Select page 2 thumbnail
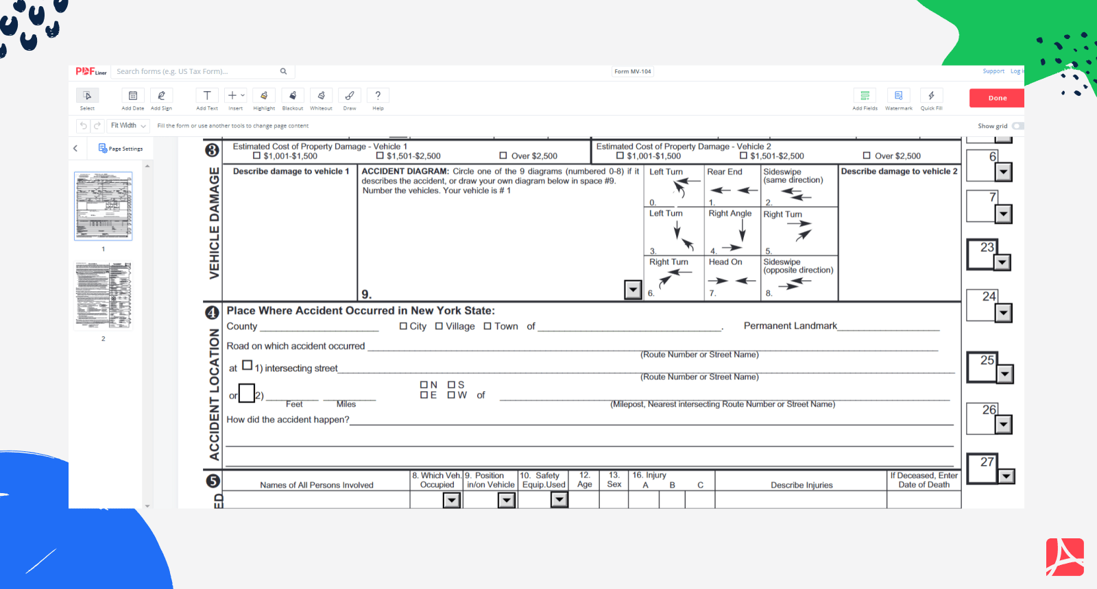This screenshot has height=589, width=1097. coord(104,295)
